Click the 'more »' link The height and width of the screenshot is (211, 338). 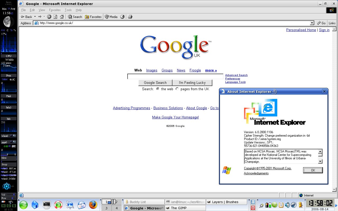211,70
